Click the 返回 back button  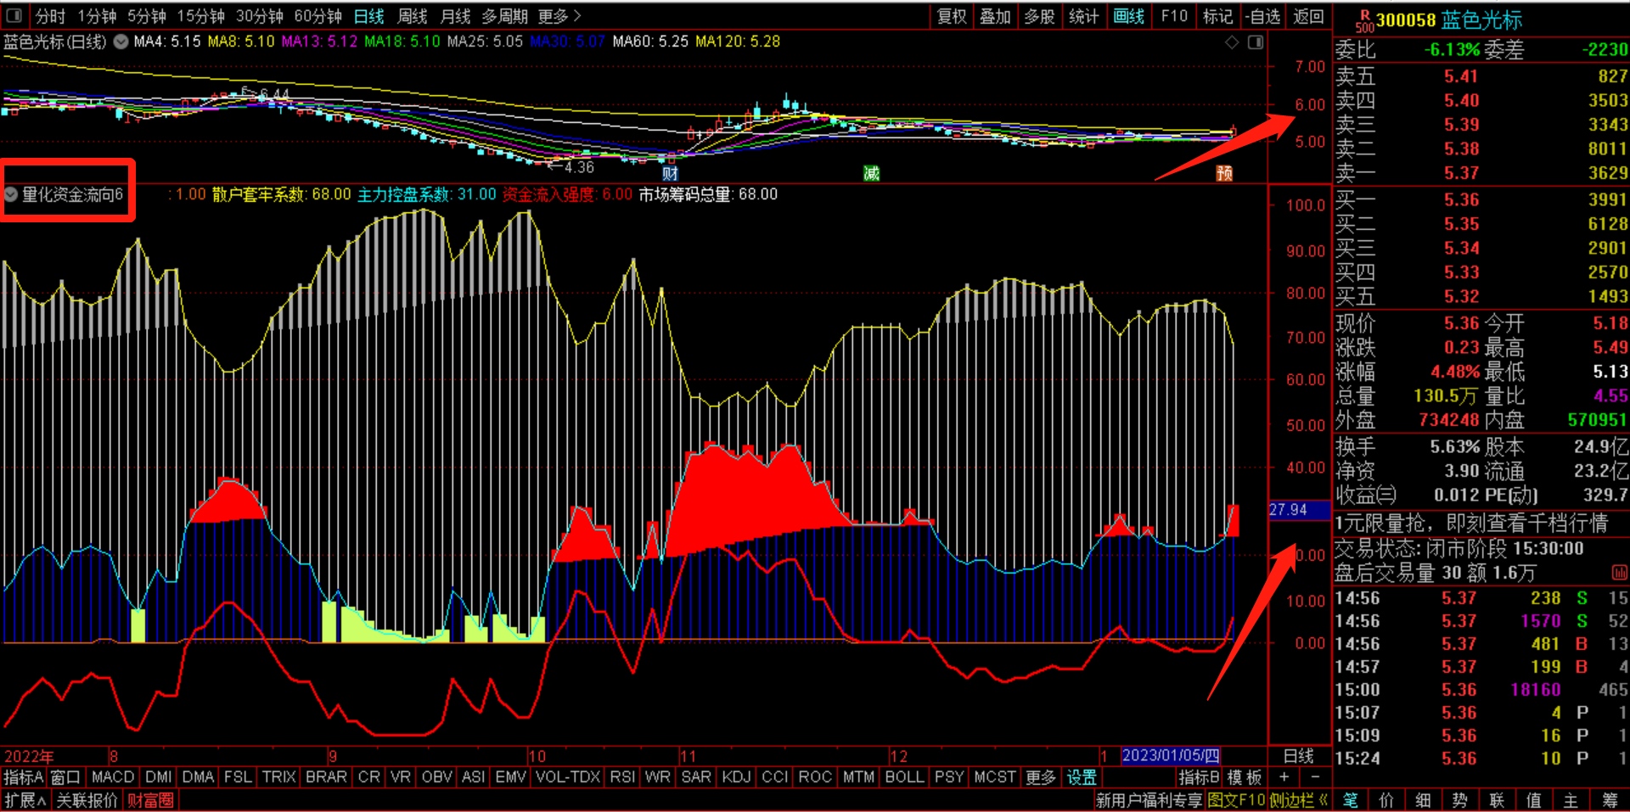tap(1308, 16)
